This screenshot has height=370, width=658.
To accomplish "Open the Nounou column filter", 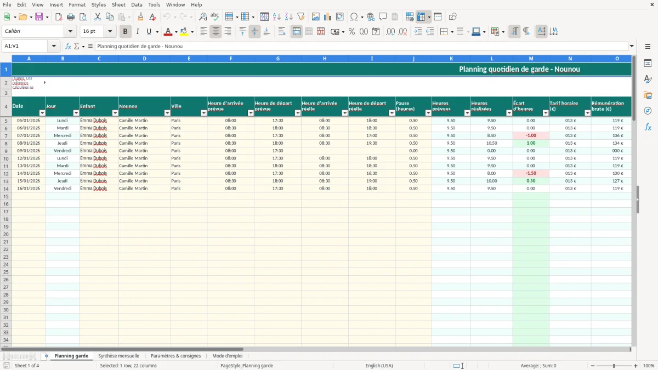I will [x=167, y=113].
